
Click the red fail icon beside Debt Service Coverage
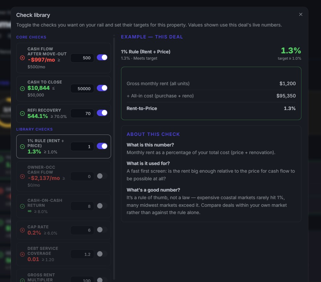[23, 254]
